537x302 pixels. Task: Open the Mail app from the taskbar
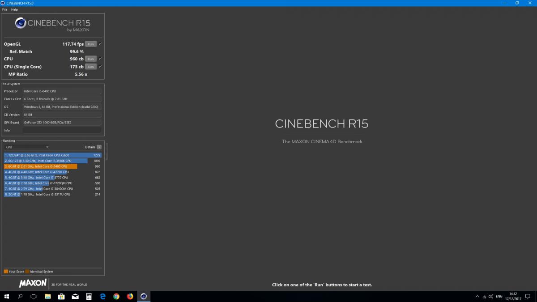pyautogui.click(x=75, y=296)
